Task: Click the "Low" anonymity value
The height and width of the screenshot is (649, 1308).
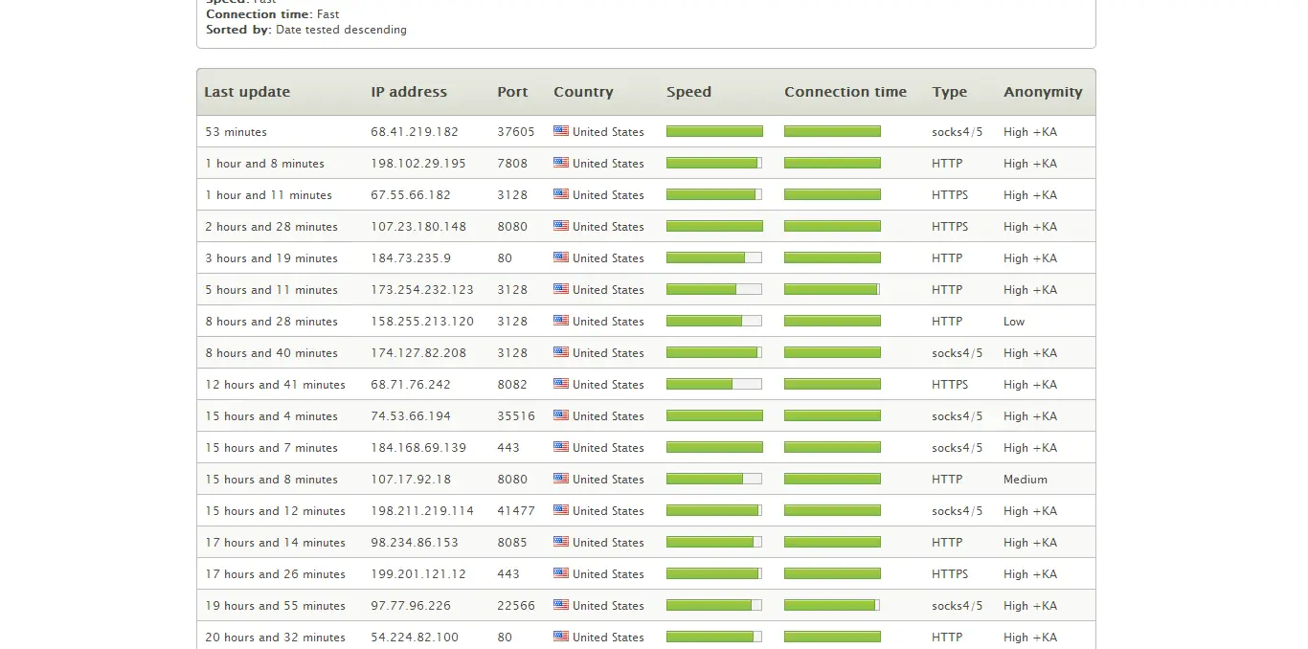Action: [1014, 322]
